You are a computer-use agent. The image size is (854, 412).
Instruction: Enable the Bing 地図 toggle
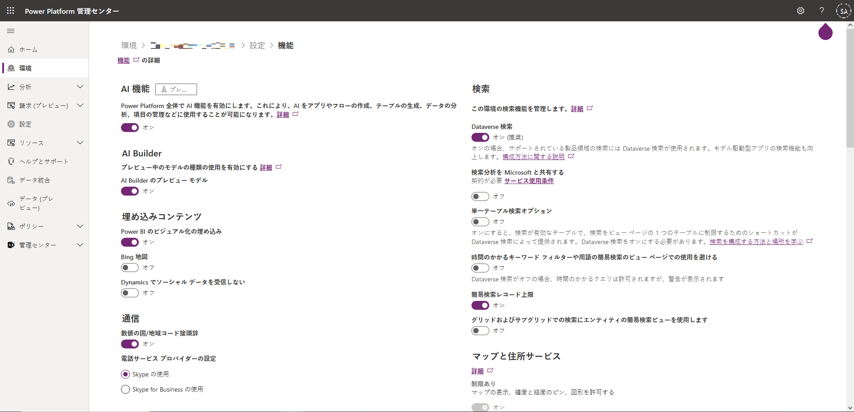tap(130, 268)
